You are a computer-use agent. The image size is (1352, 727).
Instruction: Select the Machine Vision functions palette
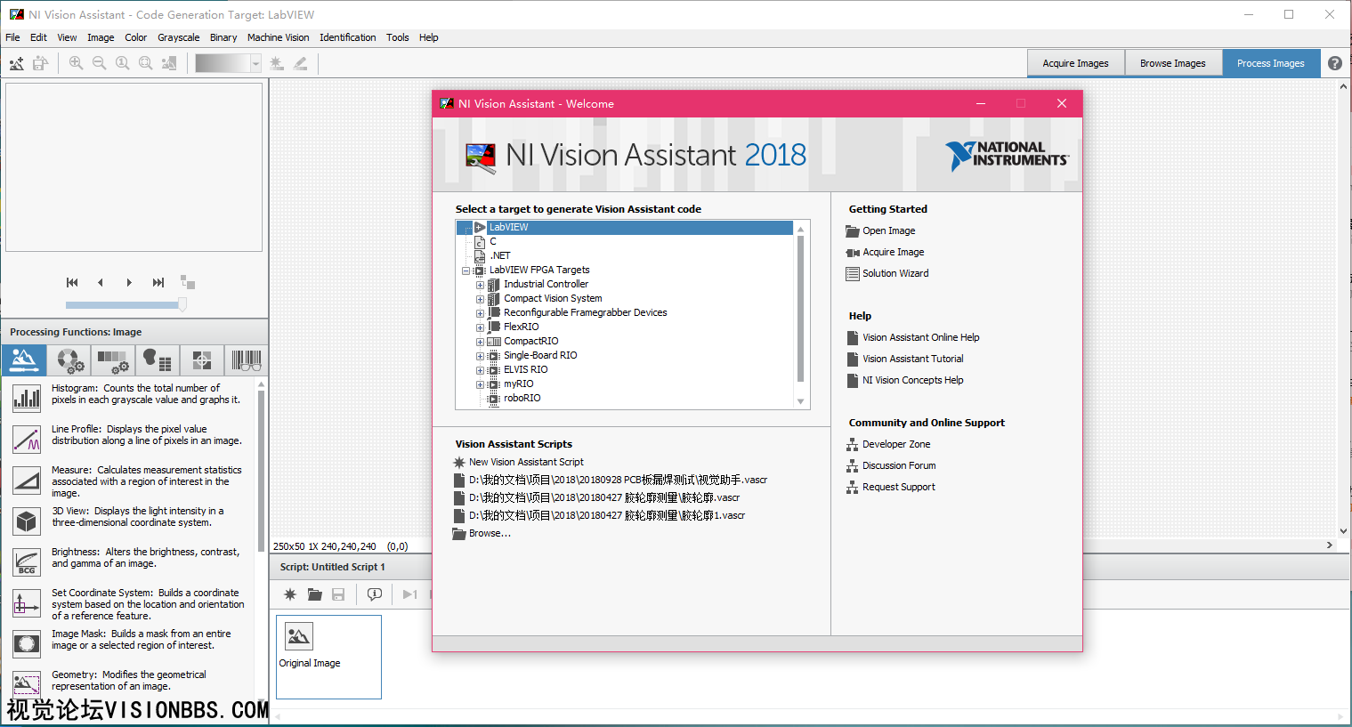click(x=202, y=360)
